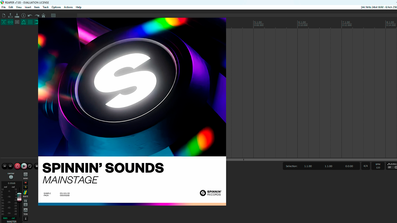Toggle master Mono button
The height and width of the screenshot is (223, 397).
point(26,175)
